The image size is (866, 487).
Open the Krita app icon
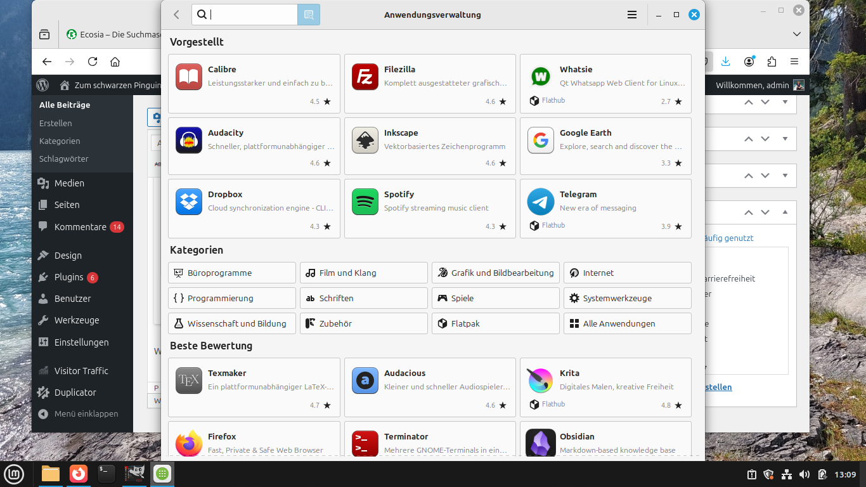(x=540, y=380)
